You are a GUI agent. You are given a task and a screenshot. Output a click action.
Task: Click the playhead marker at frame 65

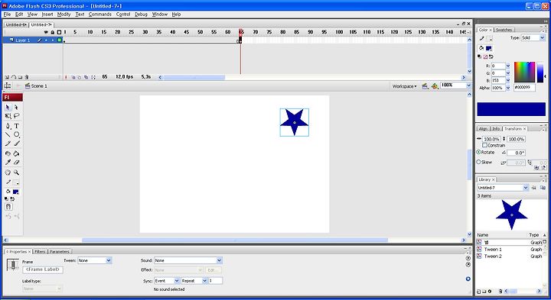pos(241,32)
